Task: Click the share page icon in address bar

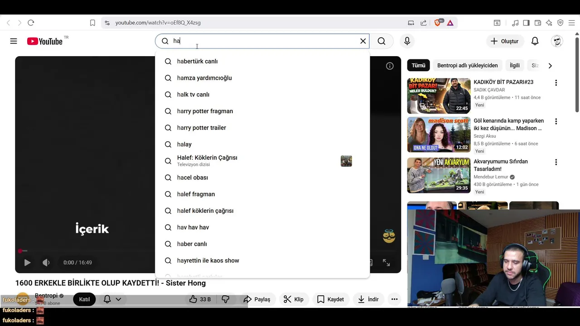Action: 423,23
